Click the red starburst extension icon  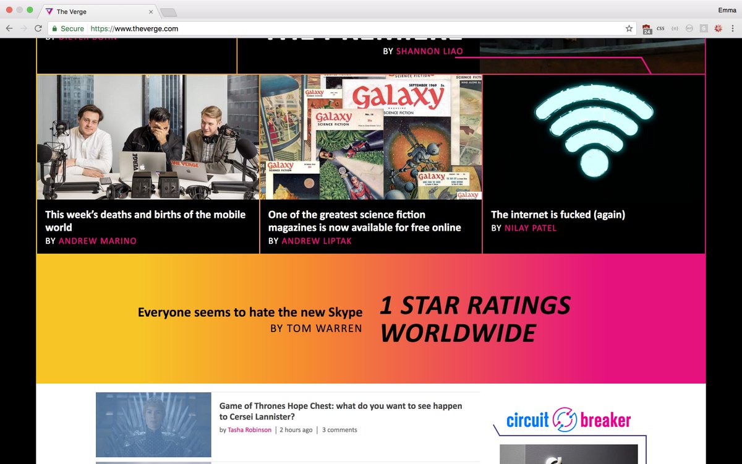pos(718,28)
